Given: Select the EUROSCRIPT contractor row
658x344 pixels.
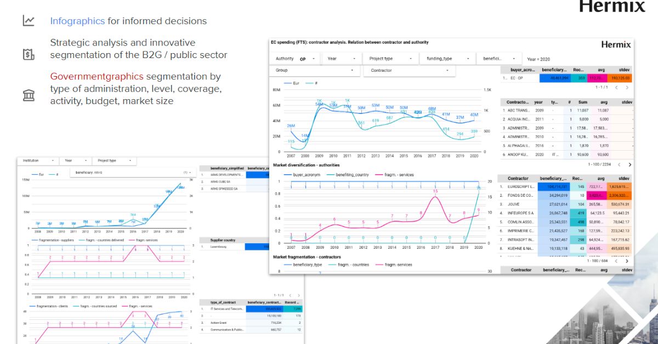Looking at the screenshot, I should pos(518,187).
